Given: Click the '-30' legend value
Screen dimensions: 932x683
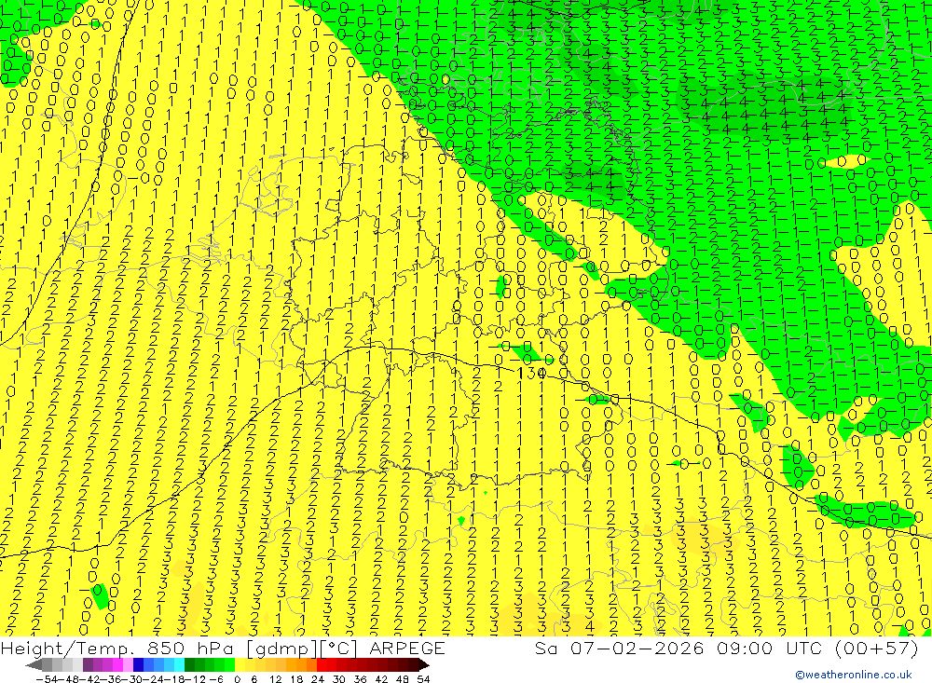Looking at the screenshot, I should pos(132,679).
